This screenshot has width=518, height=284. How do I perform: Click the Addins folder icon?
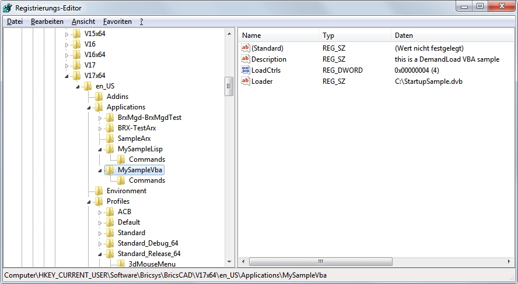click(x=99, y=97)
